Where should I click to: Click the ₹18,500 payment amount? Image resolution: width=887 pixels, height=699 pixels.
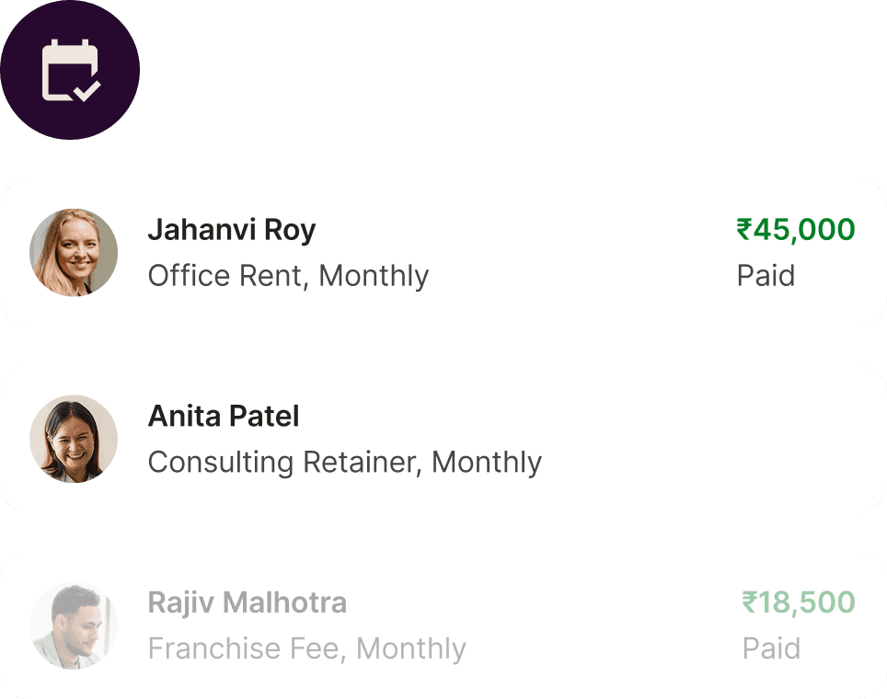[799, 602]
